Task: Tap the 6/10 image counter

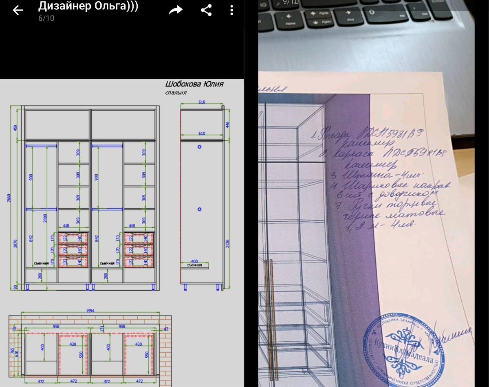Action: (46, 18)
